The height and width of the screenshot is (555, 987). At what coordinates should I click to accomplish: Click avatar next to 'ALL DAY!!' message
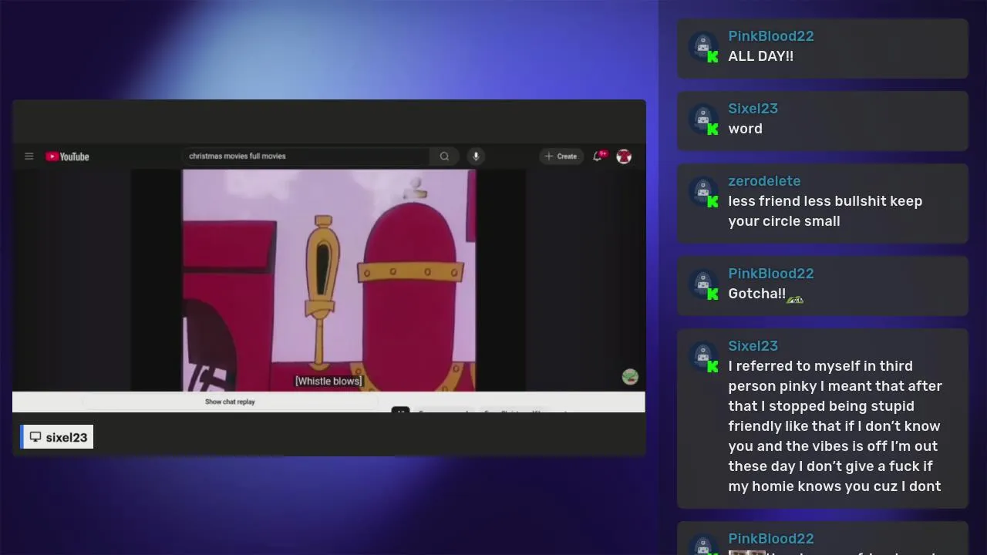(x=702, y=46)
